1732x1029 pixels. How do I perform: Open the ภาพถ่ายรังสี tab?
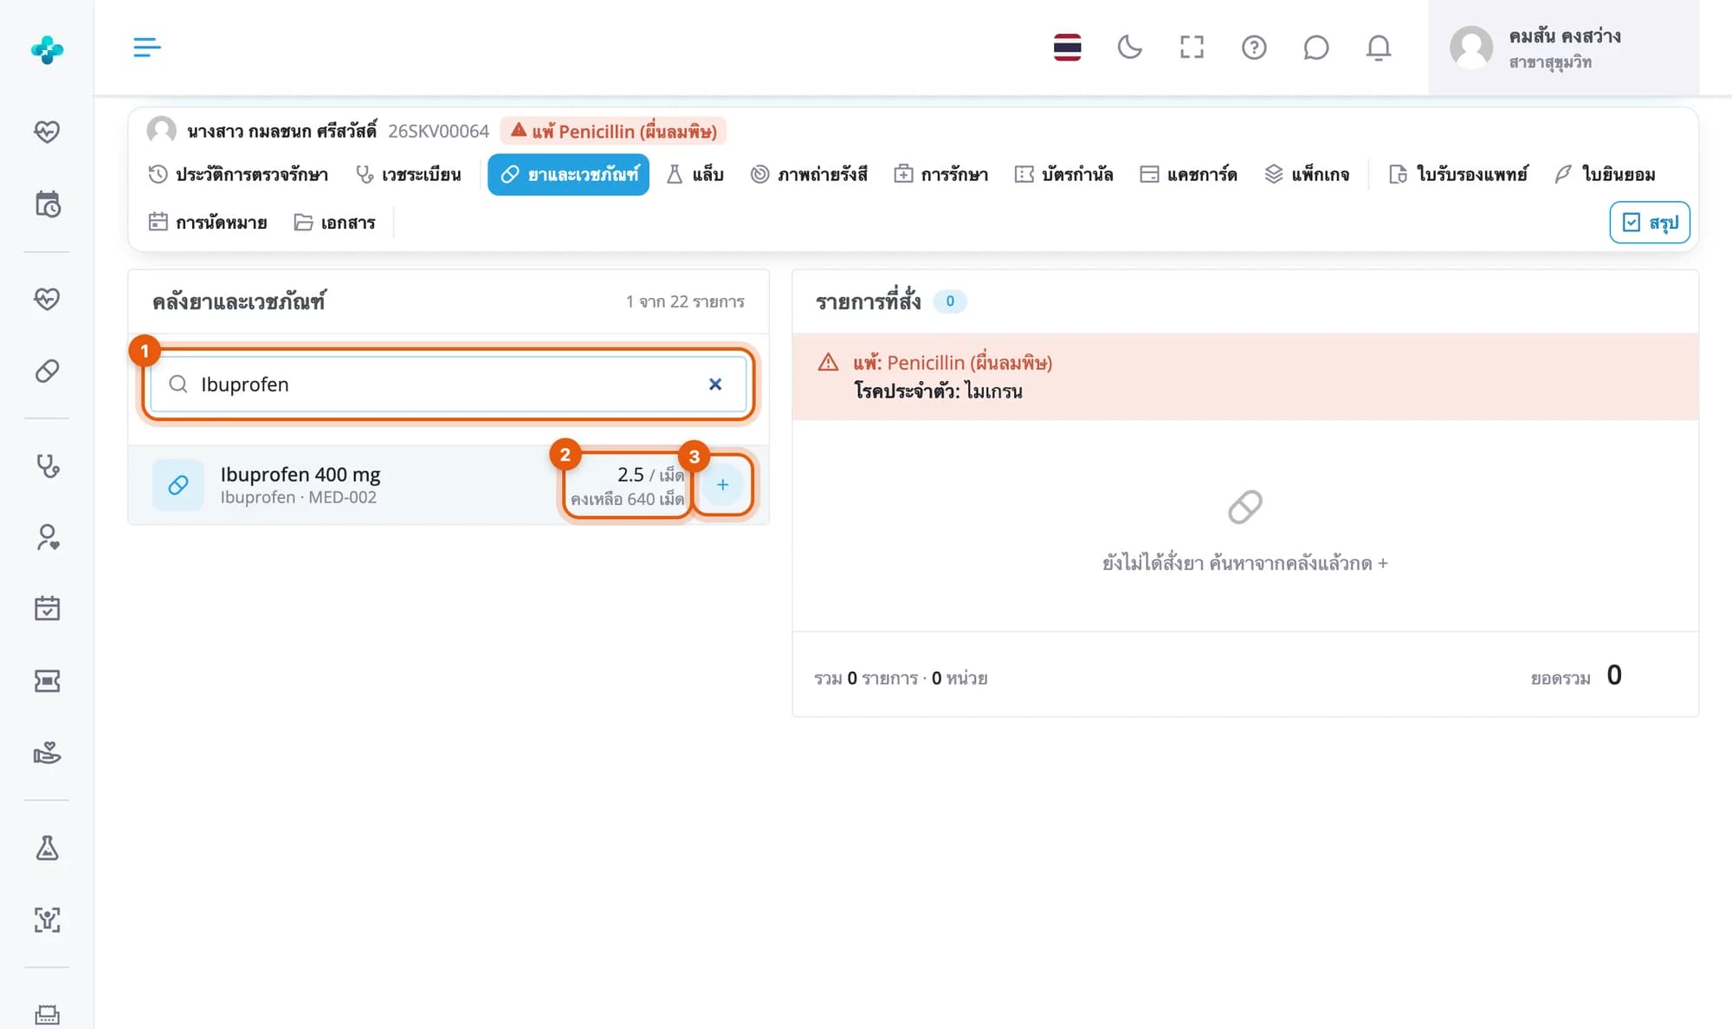point(809,174)
